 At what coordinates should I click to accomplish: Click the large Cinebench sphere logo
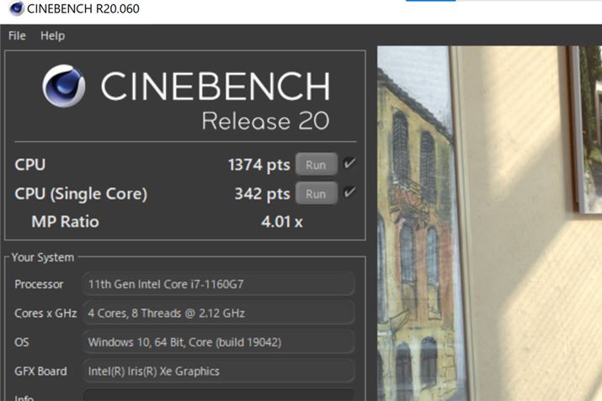(64, 86)
